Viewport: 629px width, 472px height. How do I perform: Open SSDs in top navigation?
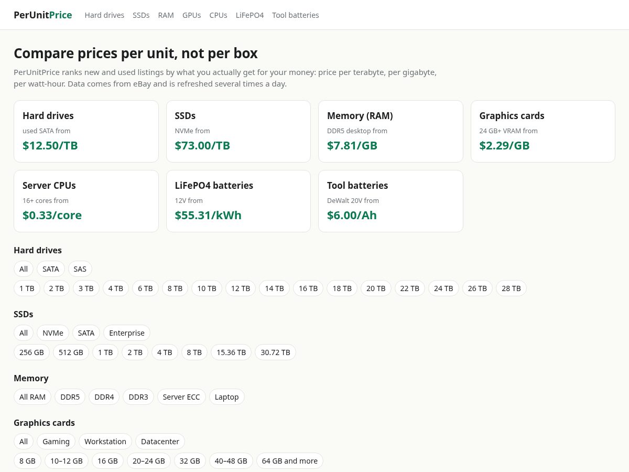coord(141,15)
